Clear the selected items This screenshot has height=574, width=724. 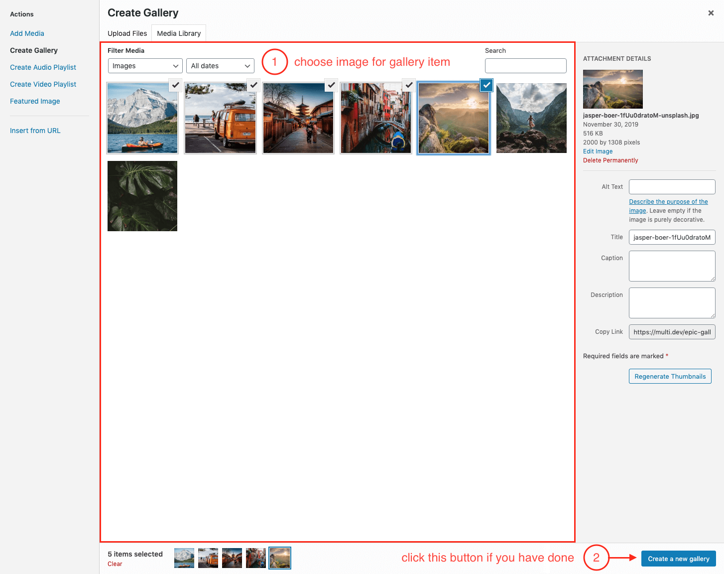[x=115, y=564]
